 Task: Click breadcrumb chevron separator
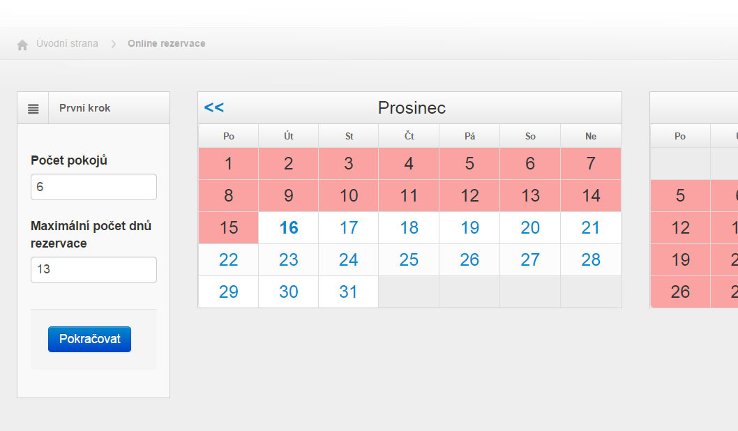[114, 44]
